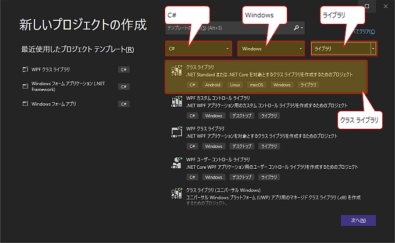Close the new project dialog
The width and height of the screenshot is (395, 243).
(x=386, y=6)
